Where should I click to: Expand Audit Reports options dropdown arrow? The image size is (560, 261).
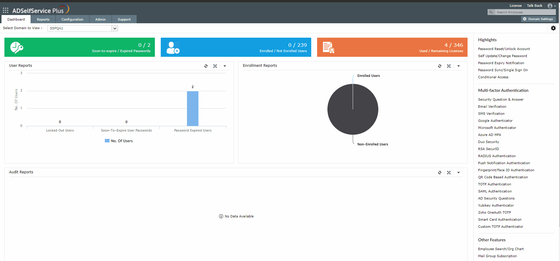point(458,172)
